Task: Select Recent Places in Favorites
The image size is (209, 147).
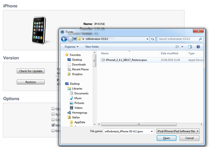Action: point(80,69)
